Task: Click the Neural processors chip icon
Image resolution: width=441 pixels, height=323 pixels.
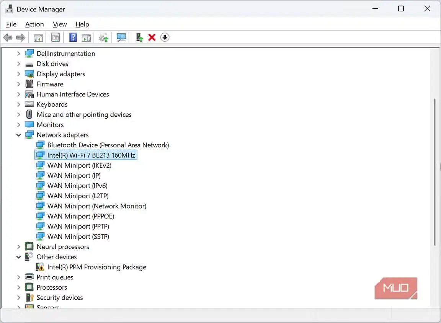Action: 29,246
